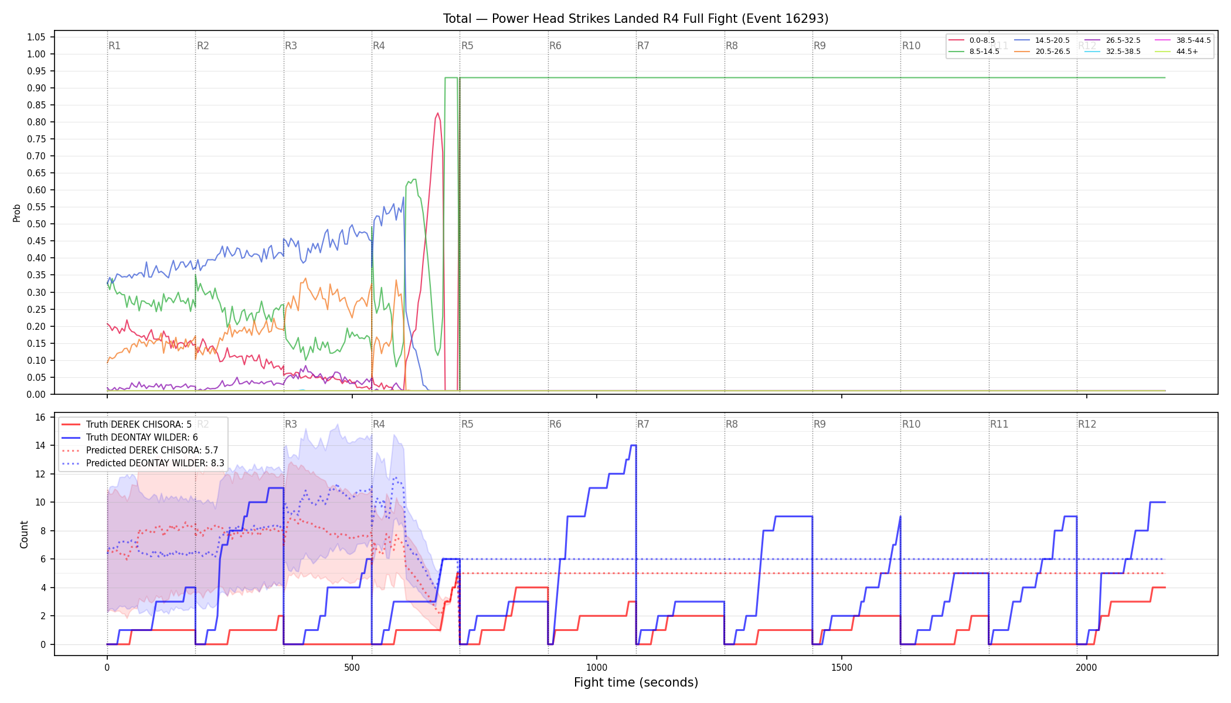
Task: Click the 10 tick on the Count axis
Action: point(40,502)
